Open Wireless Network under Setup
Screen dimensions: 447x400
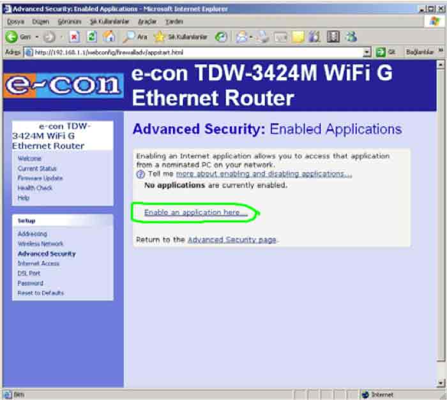[x=40, y=244]
